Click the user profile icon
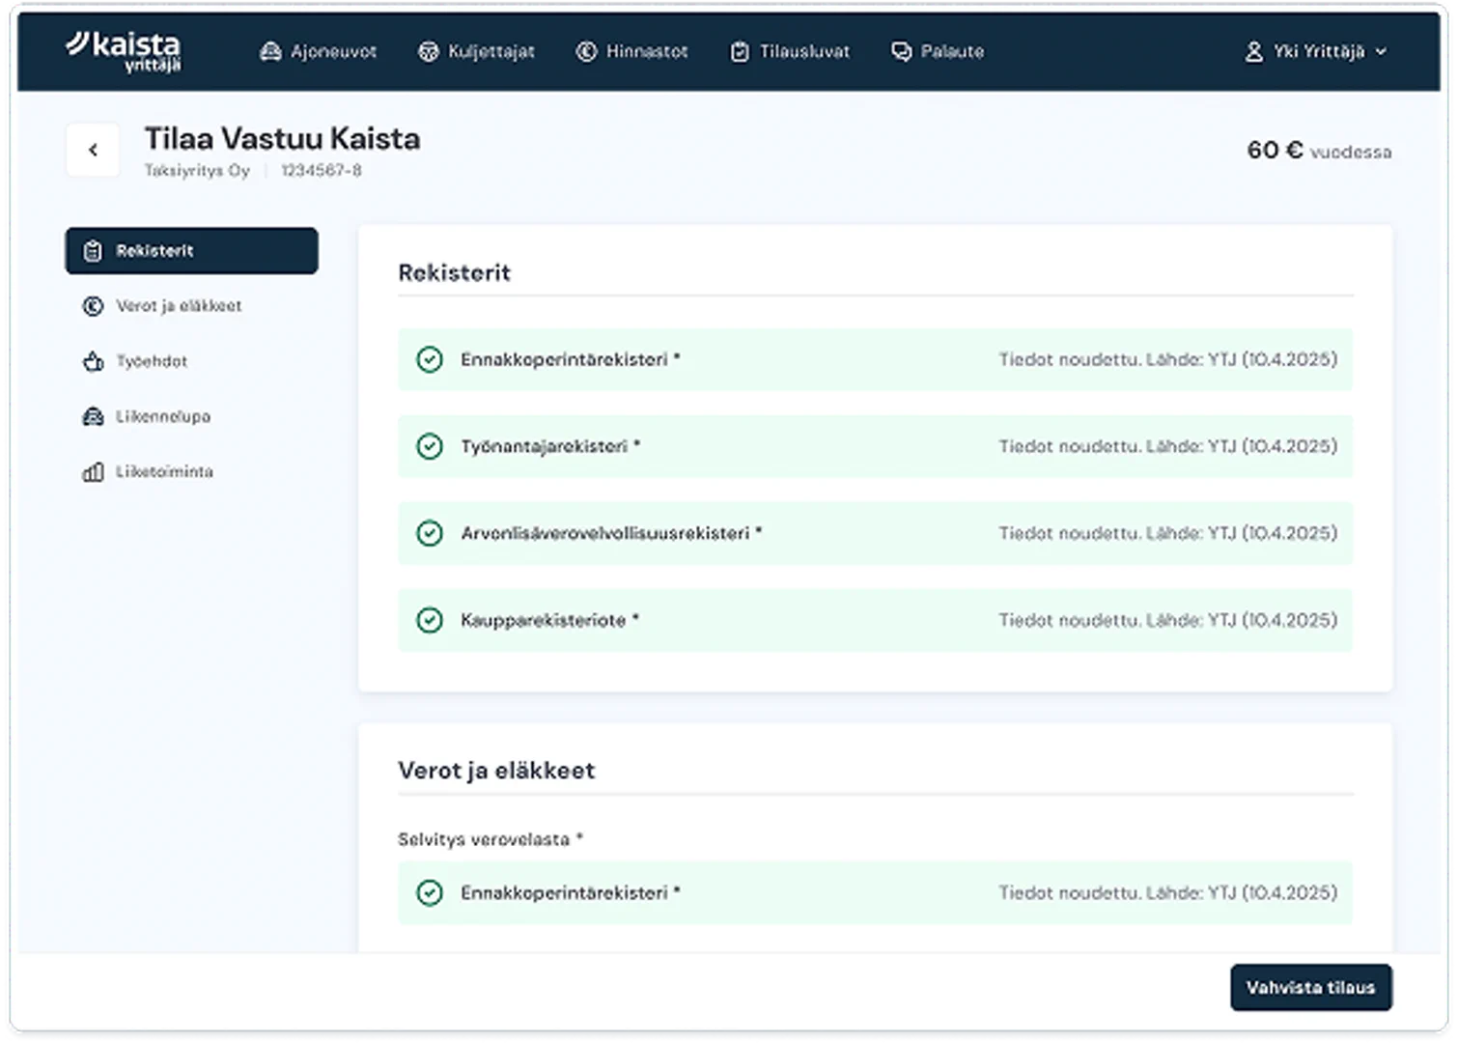Image resolution: width=1458 pixels, height=1043 pixels. click(x=1253, y=52)
